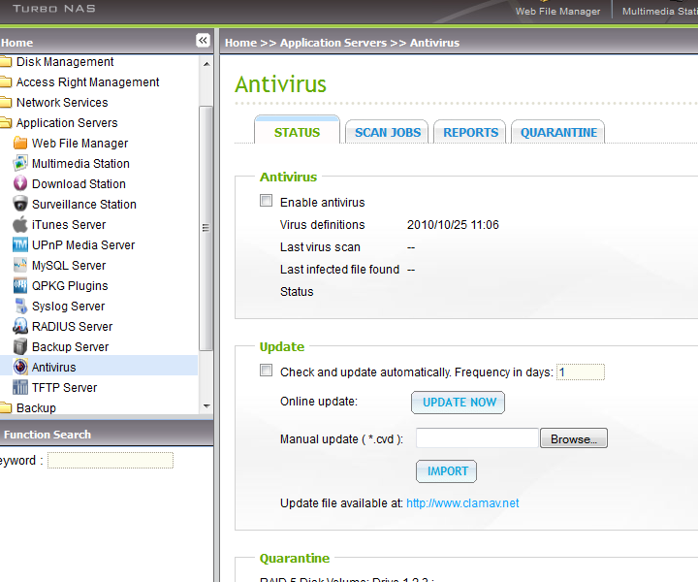
Task: Open the clamav.net link
Action: (x=462, y=503)
